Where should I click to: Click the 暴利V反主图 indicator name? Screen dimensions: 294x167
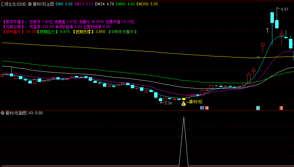[43, 4]
